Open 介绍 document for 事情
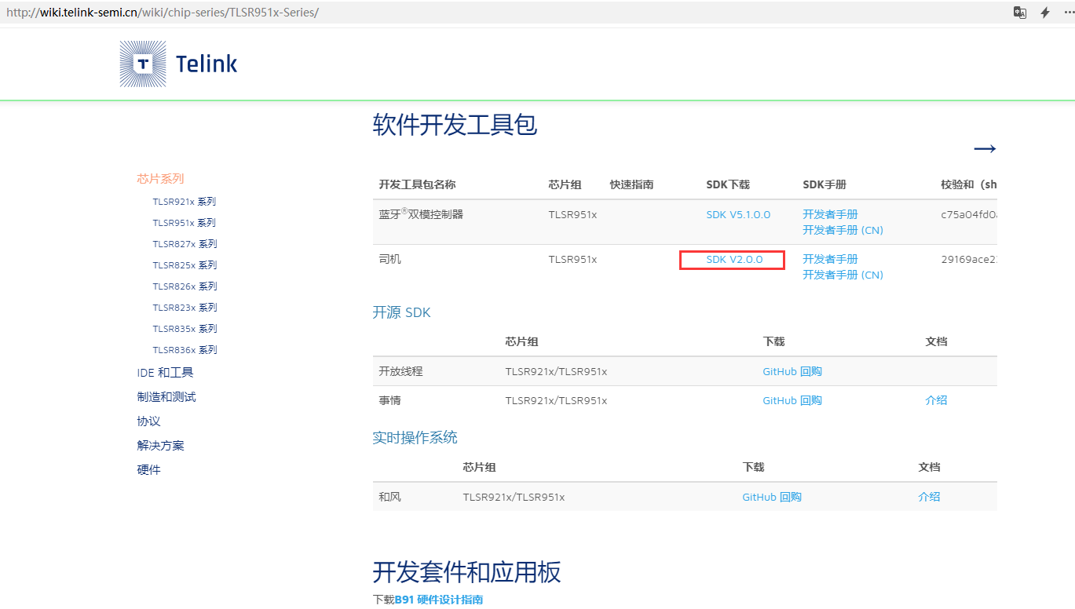 936,400
